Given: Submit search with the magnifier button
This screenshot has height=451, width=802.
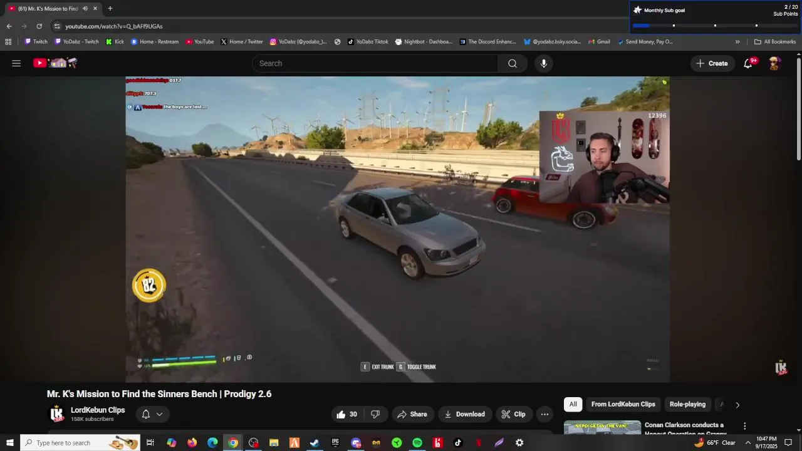Looking at the screenshot, I should 513,63.
